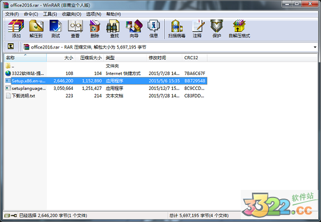The image size is (321, 222).
Task: Click the CRC32 value 7BA6C67F
Action: [x=195, y=73]
